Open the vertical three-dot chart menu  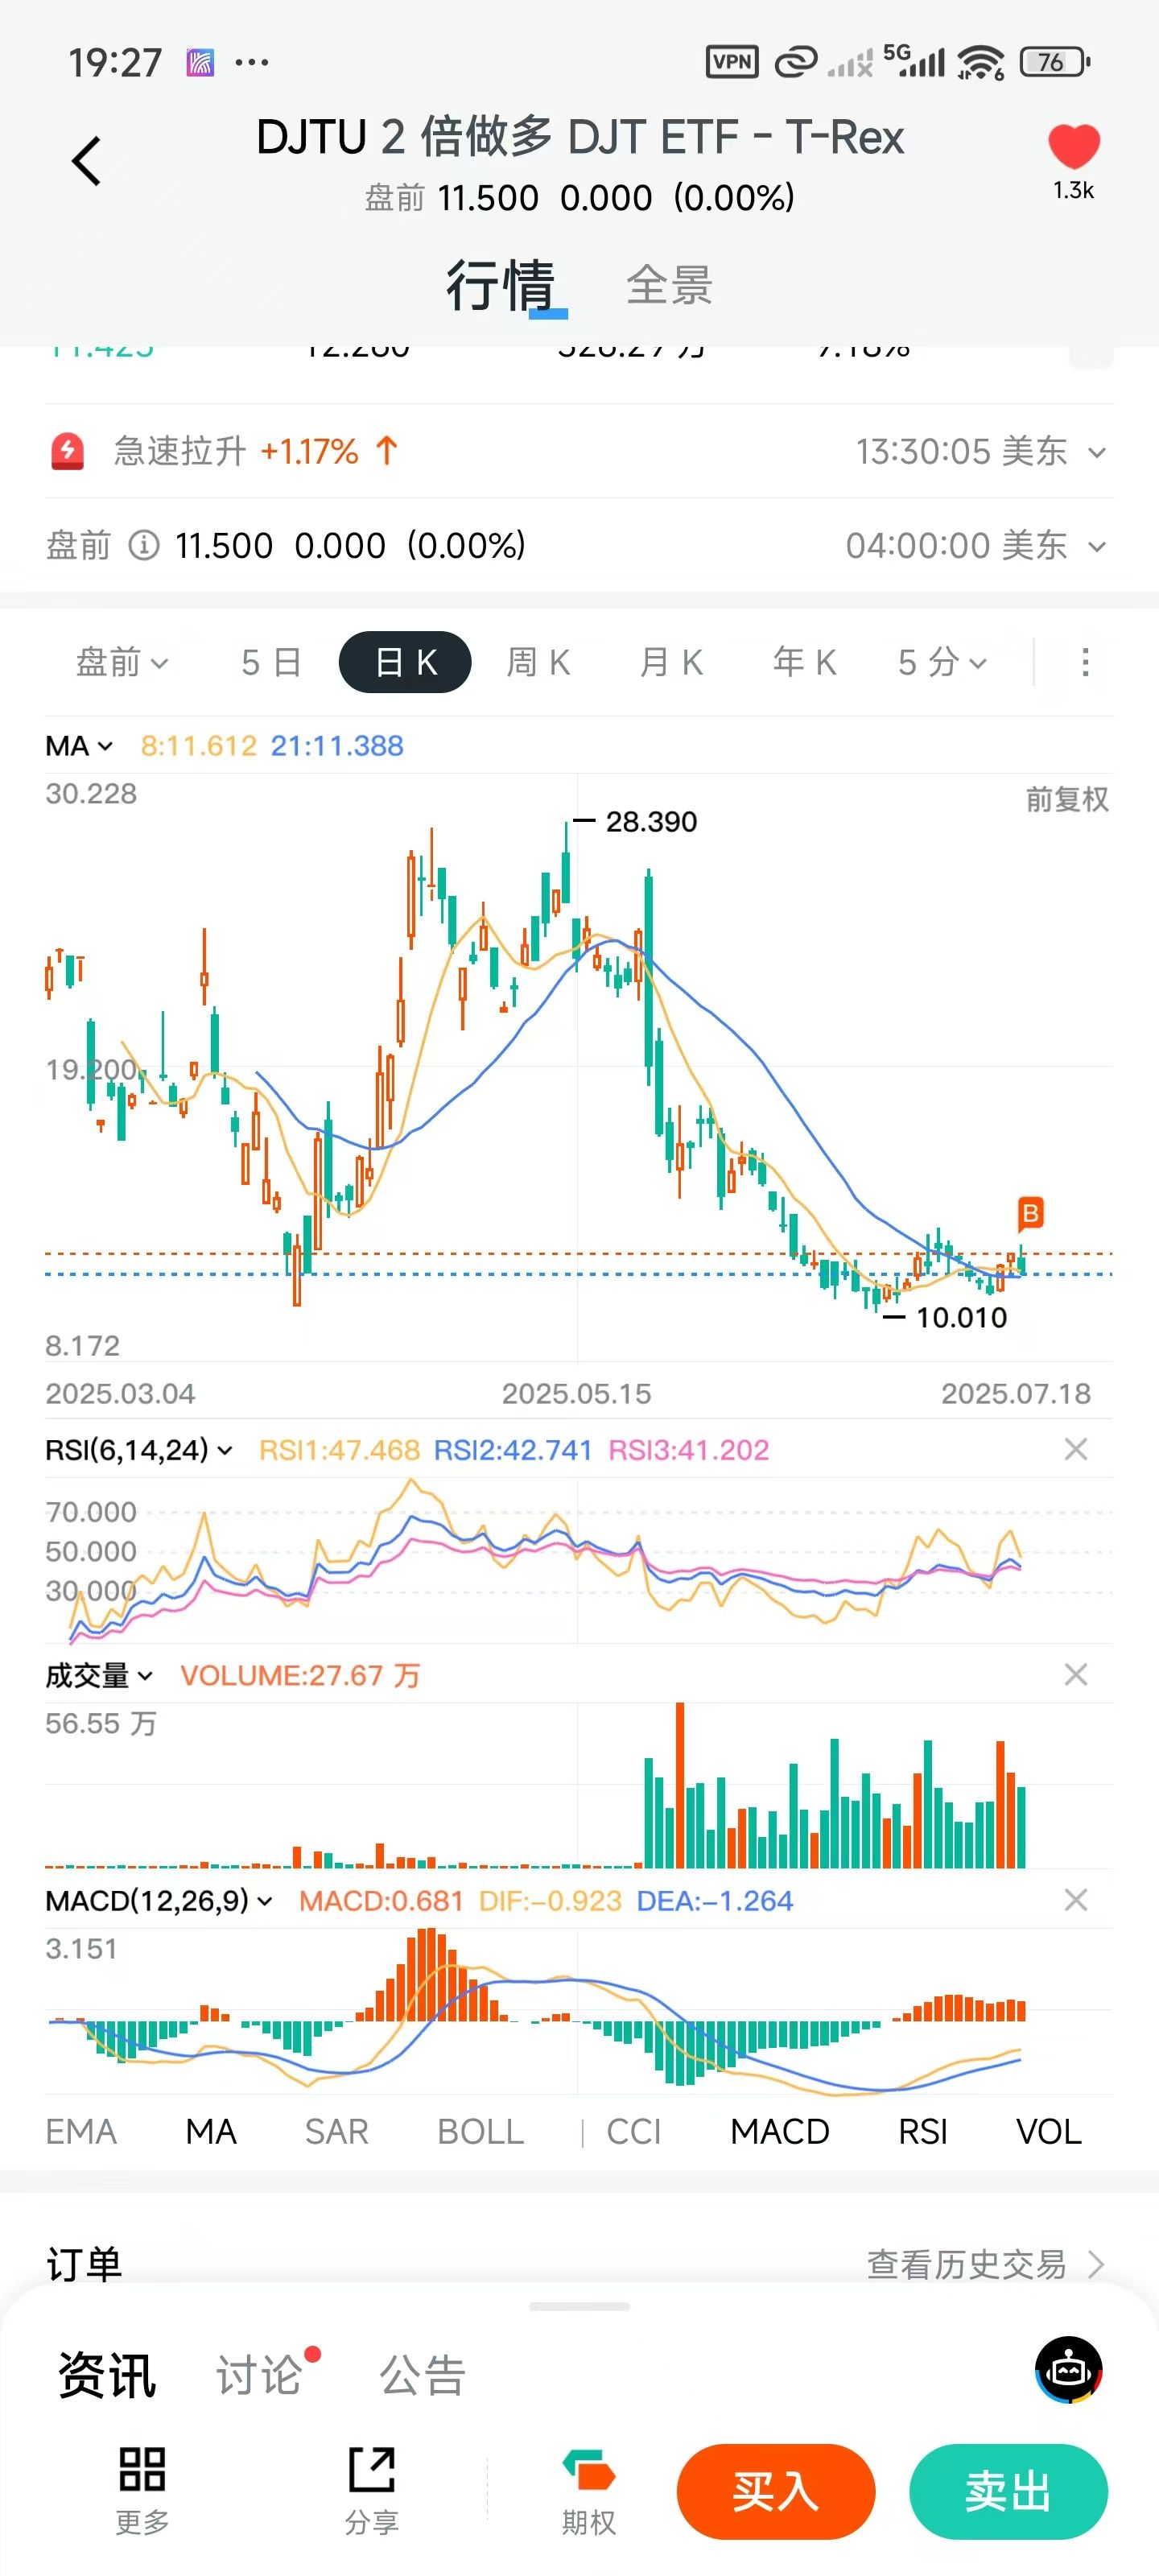tap(1085, 662)
